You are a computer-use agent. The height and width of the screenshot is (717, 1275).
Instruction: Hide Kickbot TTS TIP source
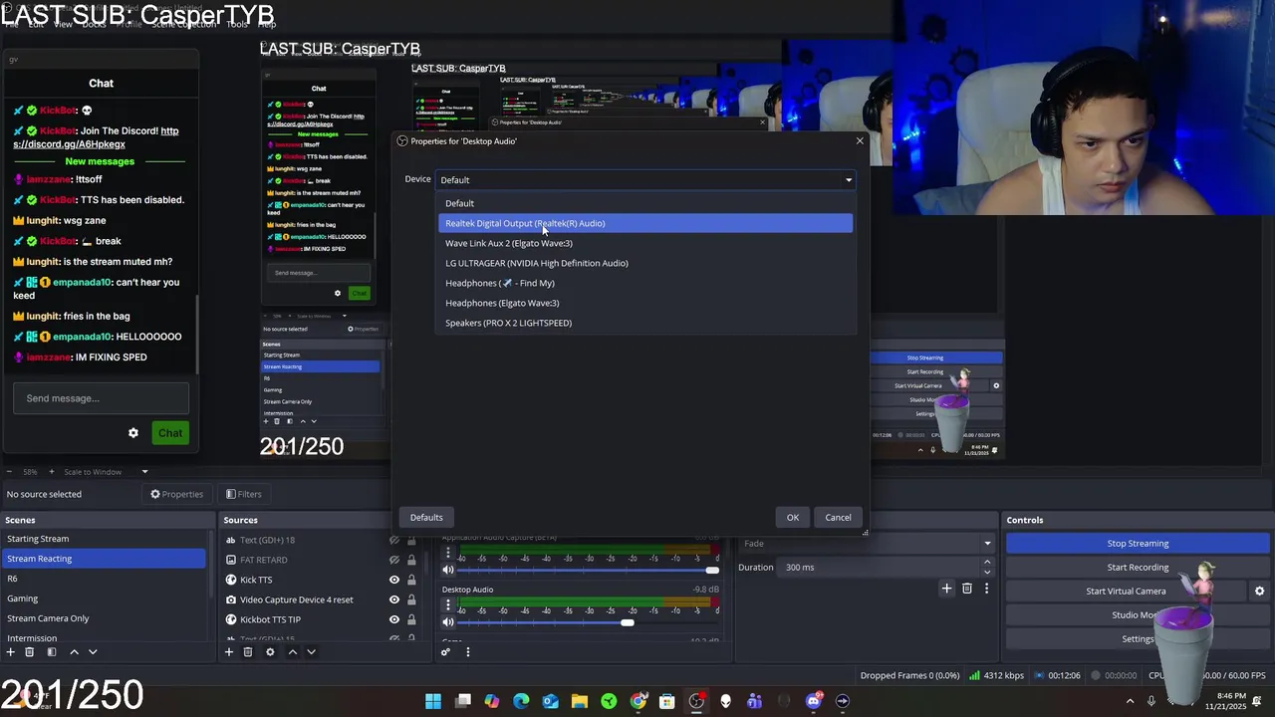(394, 619)
